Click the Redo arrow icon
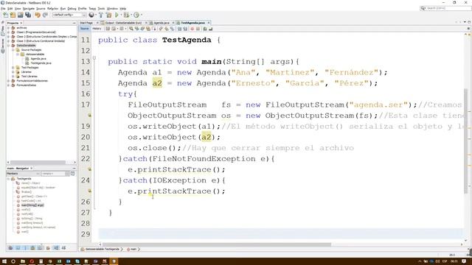This screenshot has height=265, width=472. coord(45,15)
